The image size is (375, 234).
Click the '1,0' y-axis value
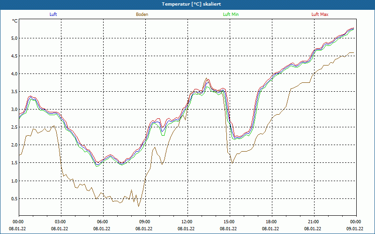15,181
